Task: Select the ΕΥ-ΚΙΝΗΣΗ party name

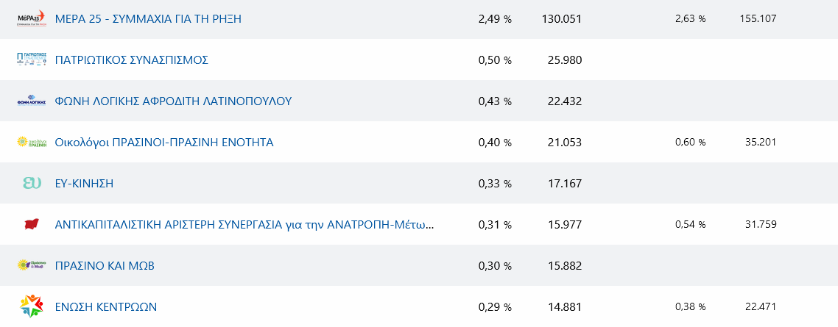Action: pyautogui.click(x=84, y=184)
